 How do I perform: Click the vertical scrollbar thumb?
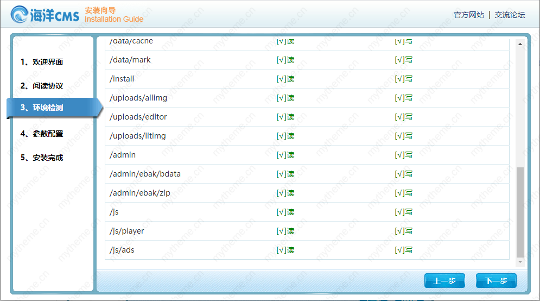point(520,212)
